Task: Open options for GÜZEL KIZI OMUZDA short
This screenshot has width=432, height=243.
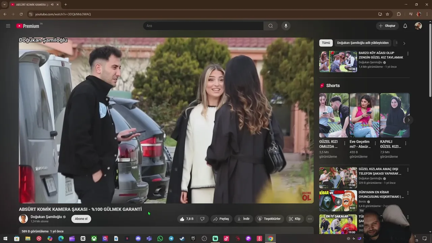Action: [345, 143]
